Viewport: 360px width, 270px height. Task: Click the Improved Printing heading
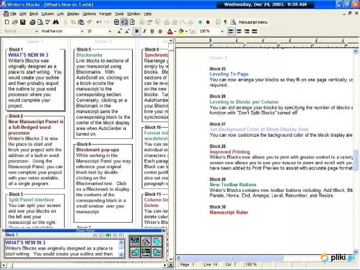coord(229,152)
